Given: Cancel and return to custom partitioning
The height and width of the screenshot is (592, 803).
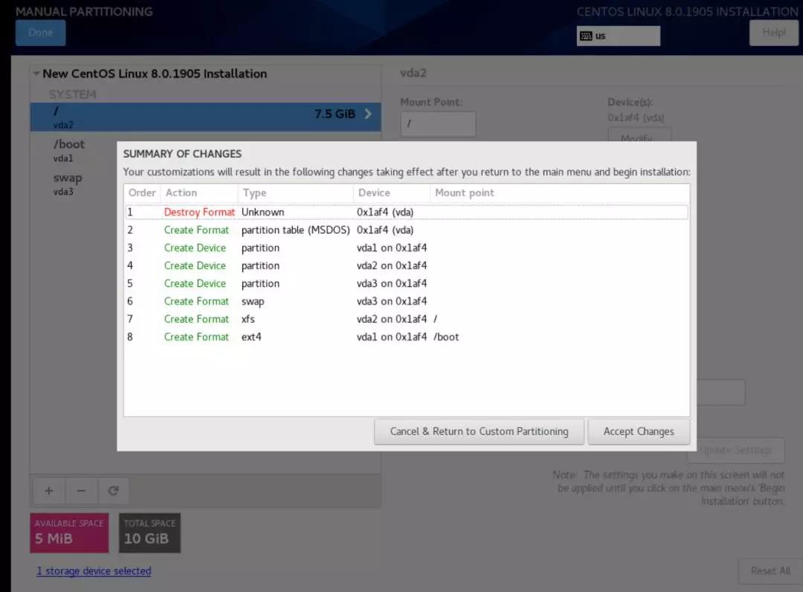Looking at the screenshot, I should coord(479,431).
